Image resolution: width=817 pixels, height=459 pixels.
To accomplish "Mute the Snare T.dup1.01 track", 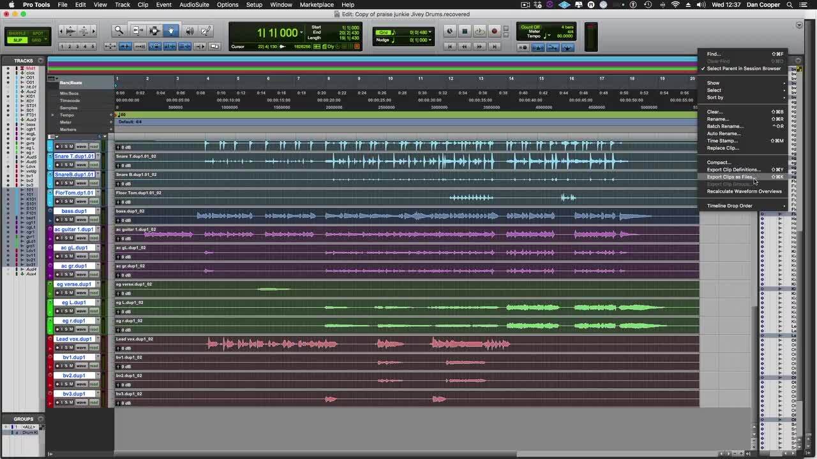I will pos(70,165).
